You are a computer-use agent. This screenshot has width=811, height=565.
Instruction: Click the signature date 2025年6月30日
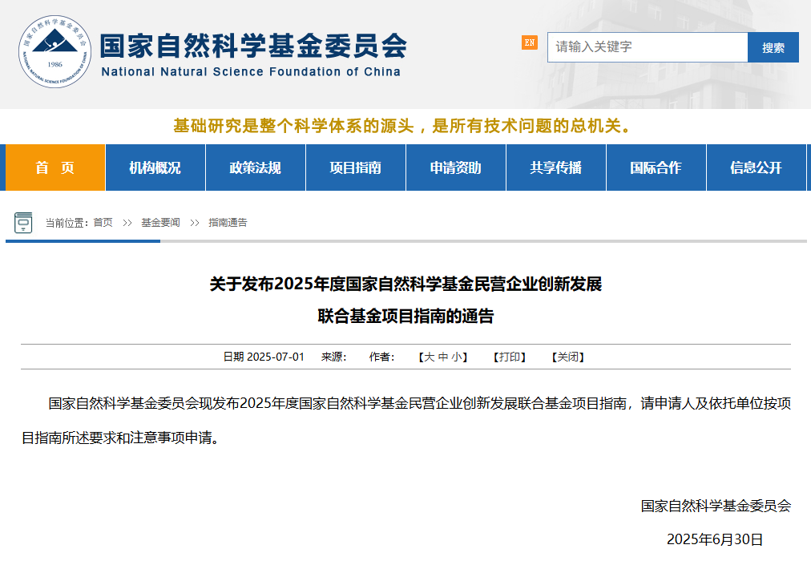715,539
